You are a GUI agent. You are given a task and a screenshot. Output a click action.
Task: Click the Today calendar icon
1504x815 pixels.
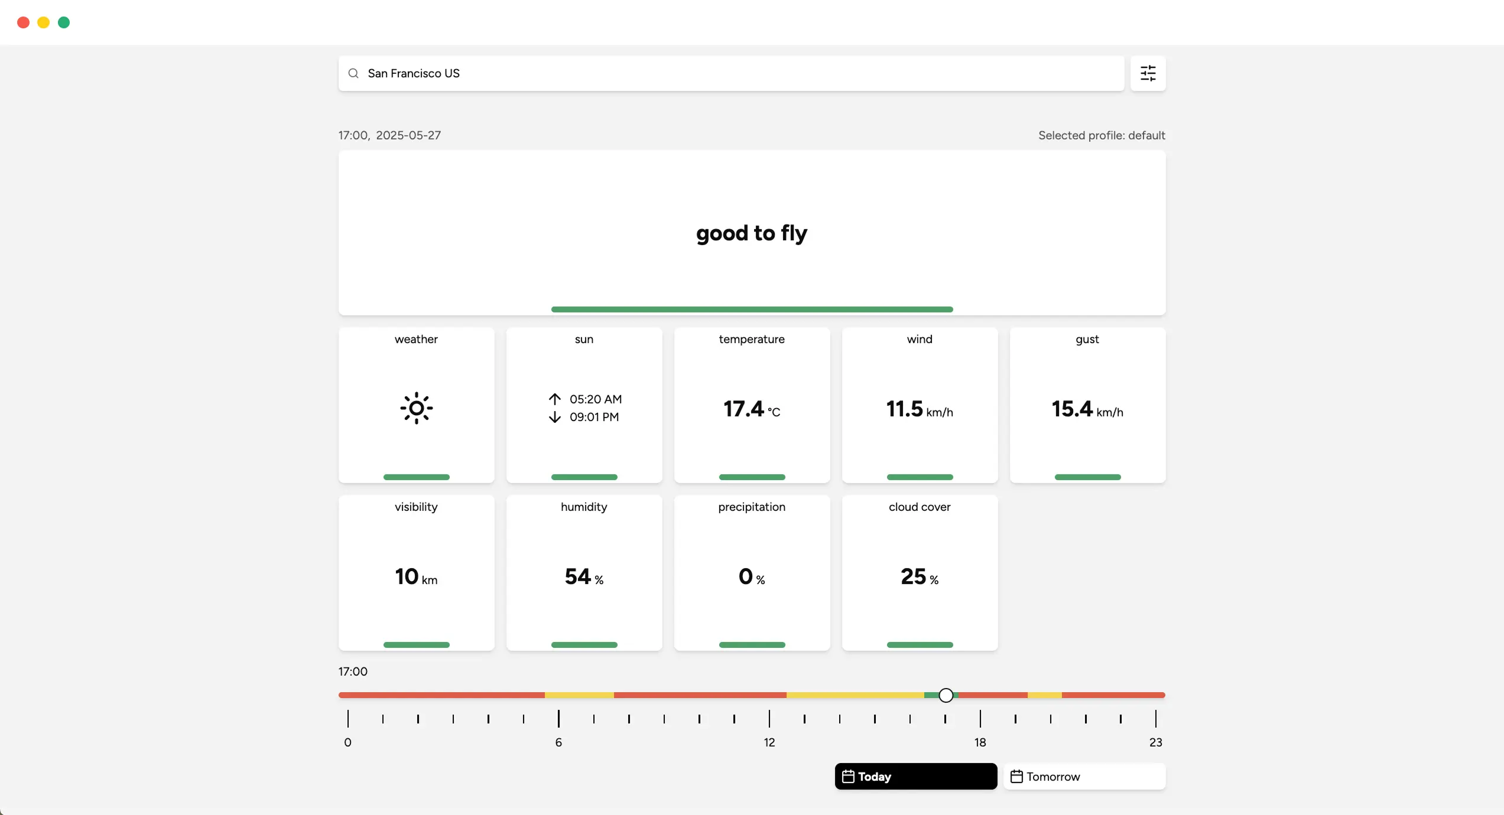click(848, 776)
